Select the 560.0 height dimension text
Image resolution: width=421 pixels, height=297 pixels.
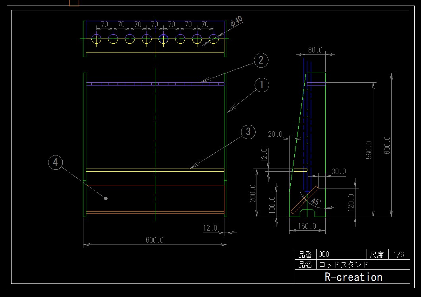(x=369, y=150)
